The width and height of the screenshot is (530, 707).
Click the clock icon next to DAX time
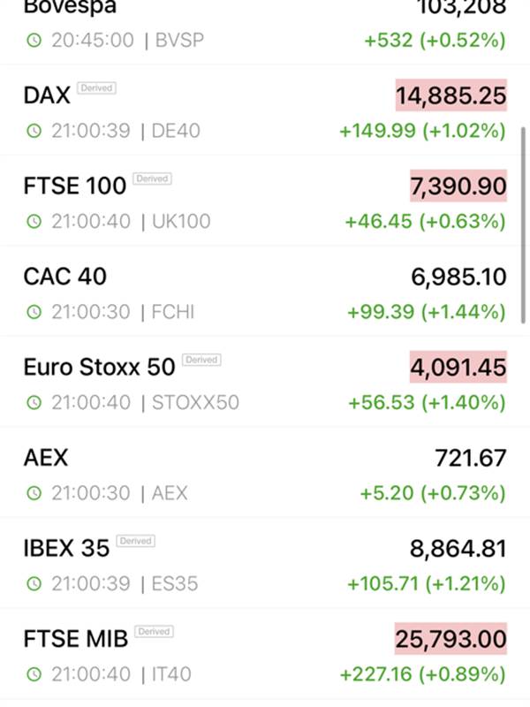(x=34, y=131)
